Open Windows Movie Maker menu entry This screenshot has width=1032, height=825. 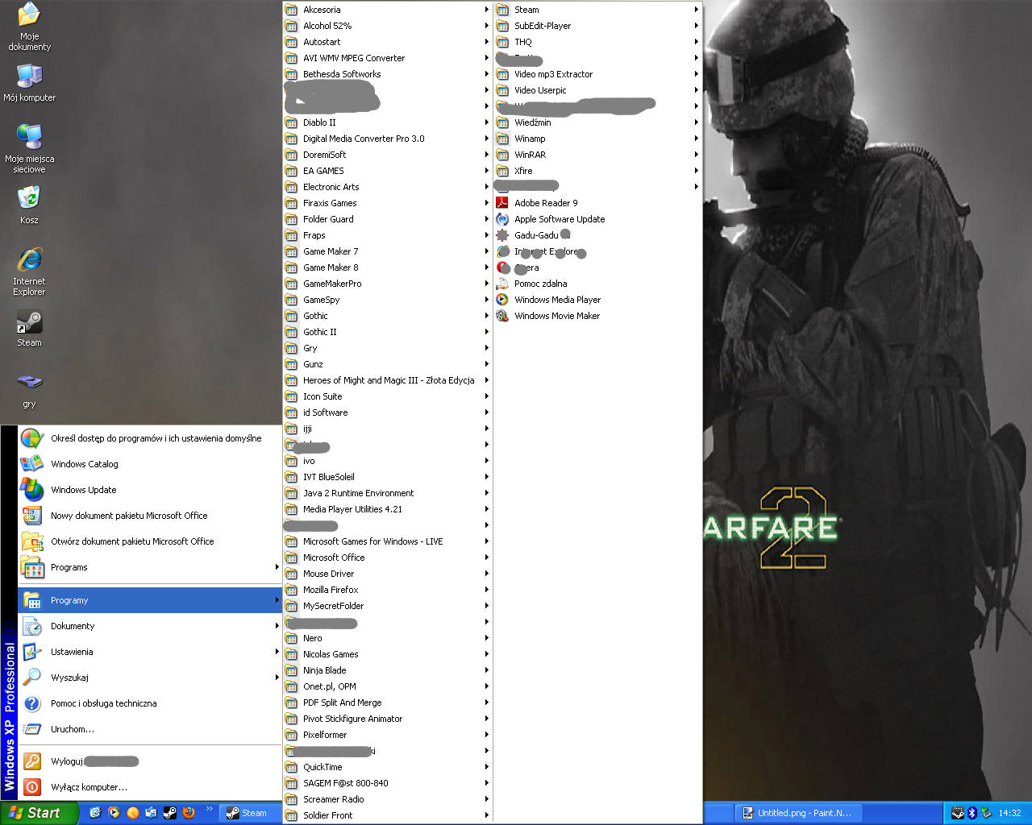click(556, 316)
